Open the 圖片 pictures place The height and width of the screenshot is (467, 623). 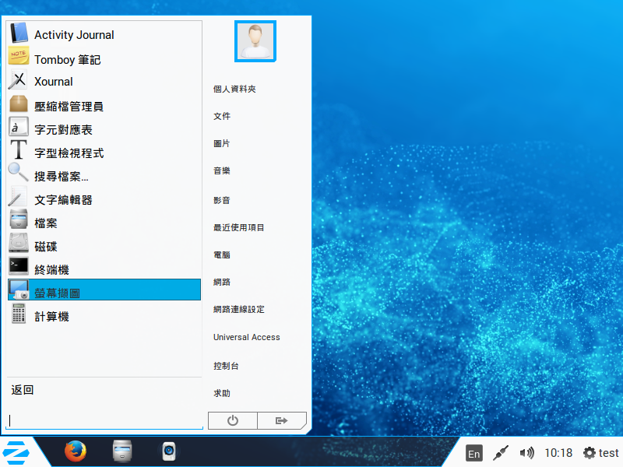point(222,144)
